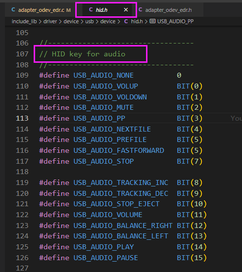
Task: Click the USB_AUDIO_STOP macro name
Action: tap(103, 161)
